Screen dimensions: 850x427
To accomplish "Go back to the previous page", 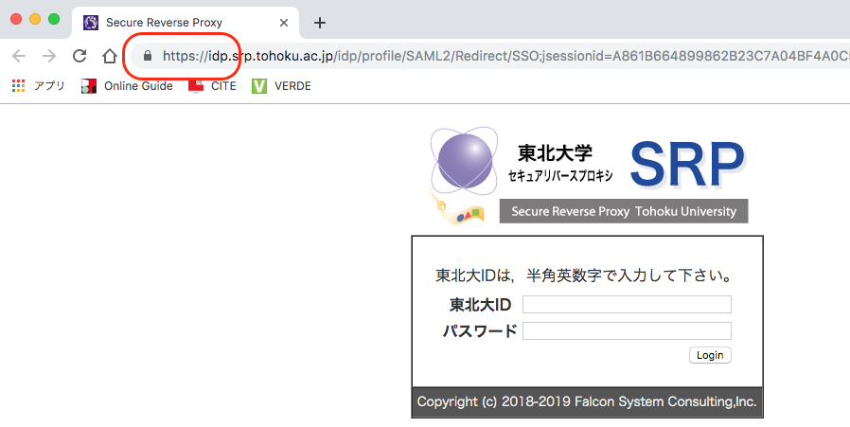I will (x=19, y=56).
